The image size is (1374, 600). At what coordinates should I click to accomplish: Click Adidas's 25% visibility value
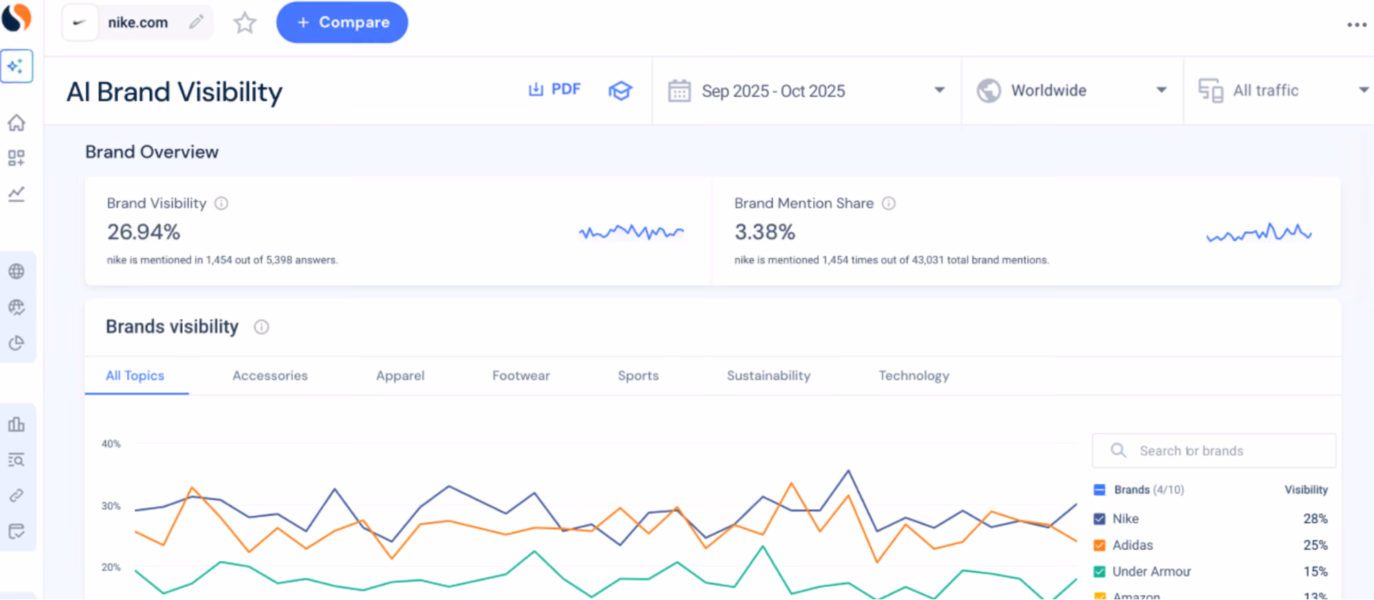coord(1316,546)
